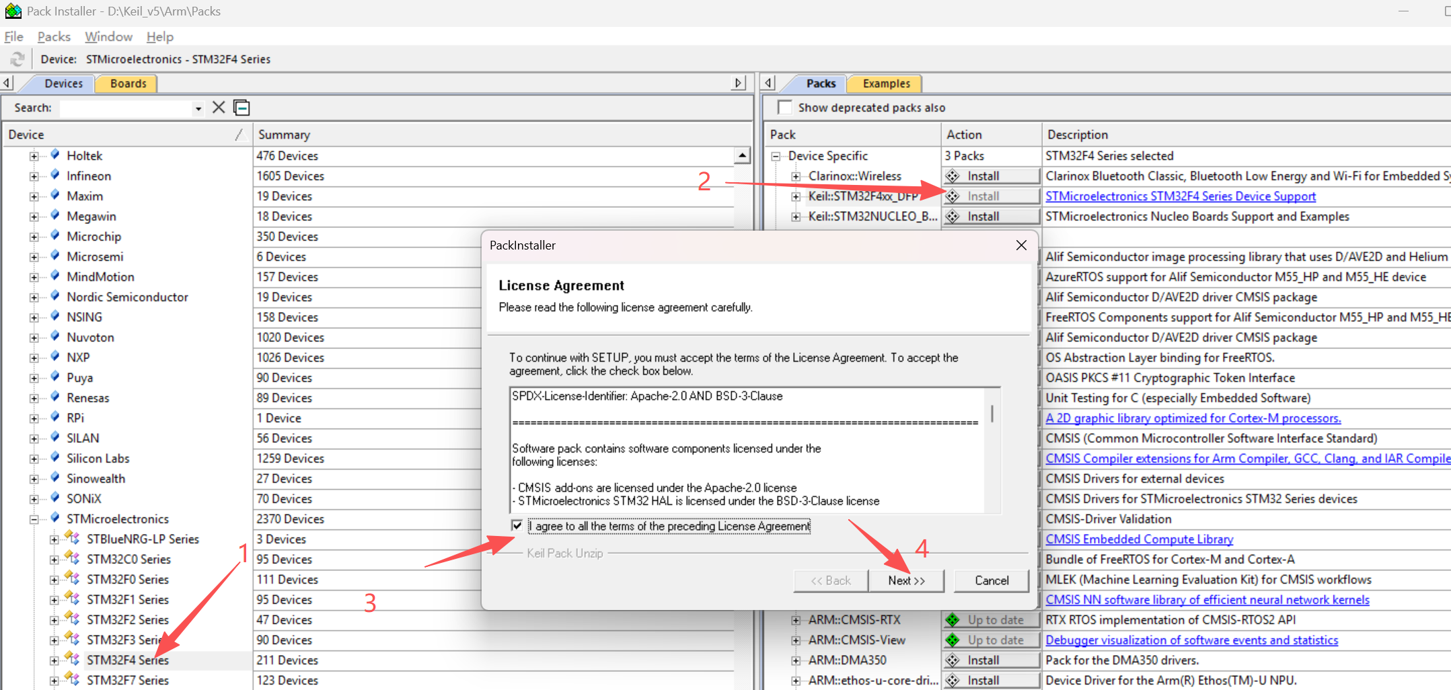Image resolution: width=1451 pixels, height=690 pixels.
Task: Expand the Microchip vendor node
Action: click(34, 237)
